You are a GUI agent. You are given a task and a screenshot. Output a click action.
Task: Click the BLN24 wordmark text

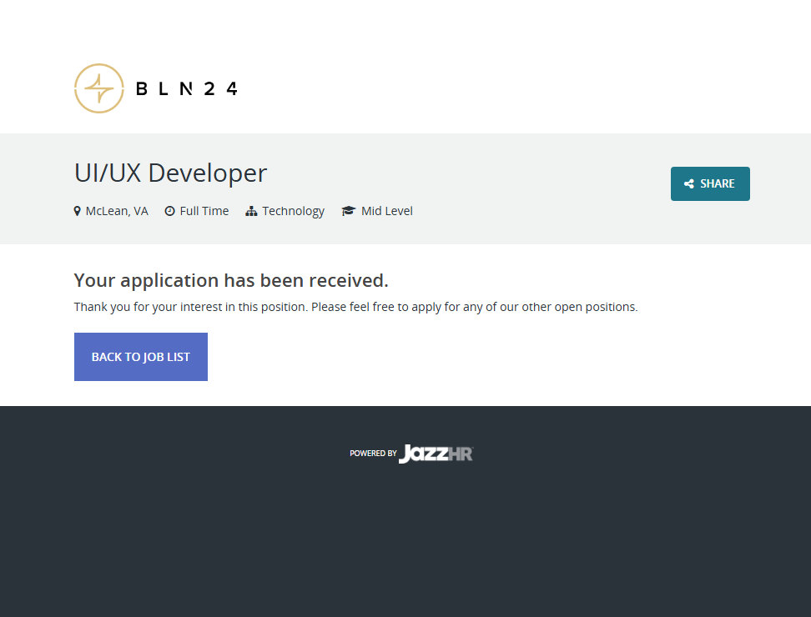[186, 88]
